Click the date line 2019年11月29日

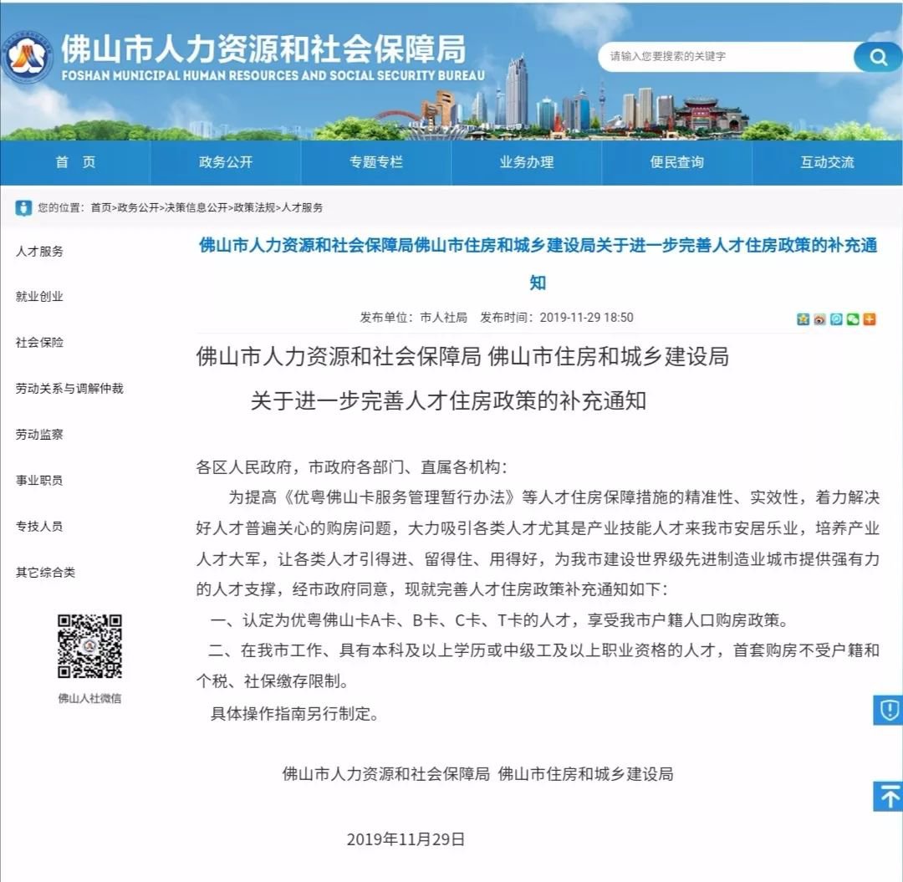(x=406, y=839)
